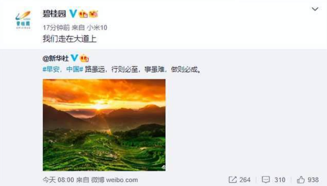The height and width of the screenshot is (186, 327).
Task: Click the repost text 我们走在大道上
Action: coord(69,39)
